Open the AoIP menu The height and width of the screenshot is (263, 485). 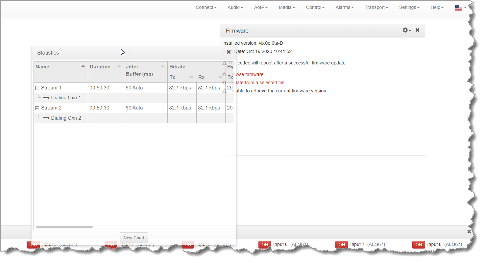pyautogui.click(x=261, y=8)
